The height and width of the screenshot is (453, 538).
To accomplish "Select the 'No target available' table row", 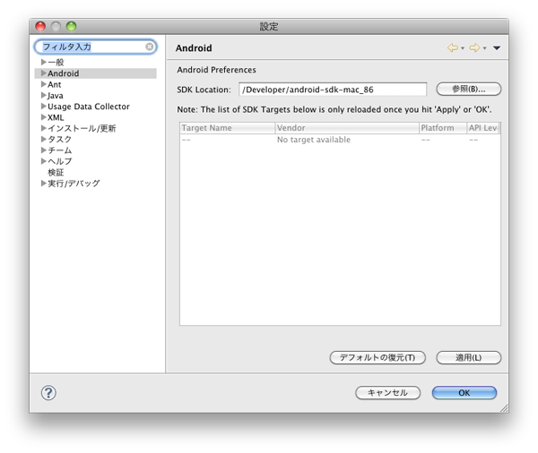I will click(340, 140).
